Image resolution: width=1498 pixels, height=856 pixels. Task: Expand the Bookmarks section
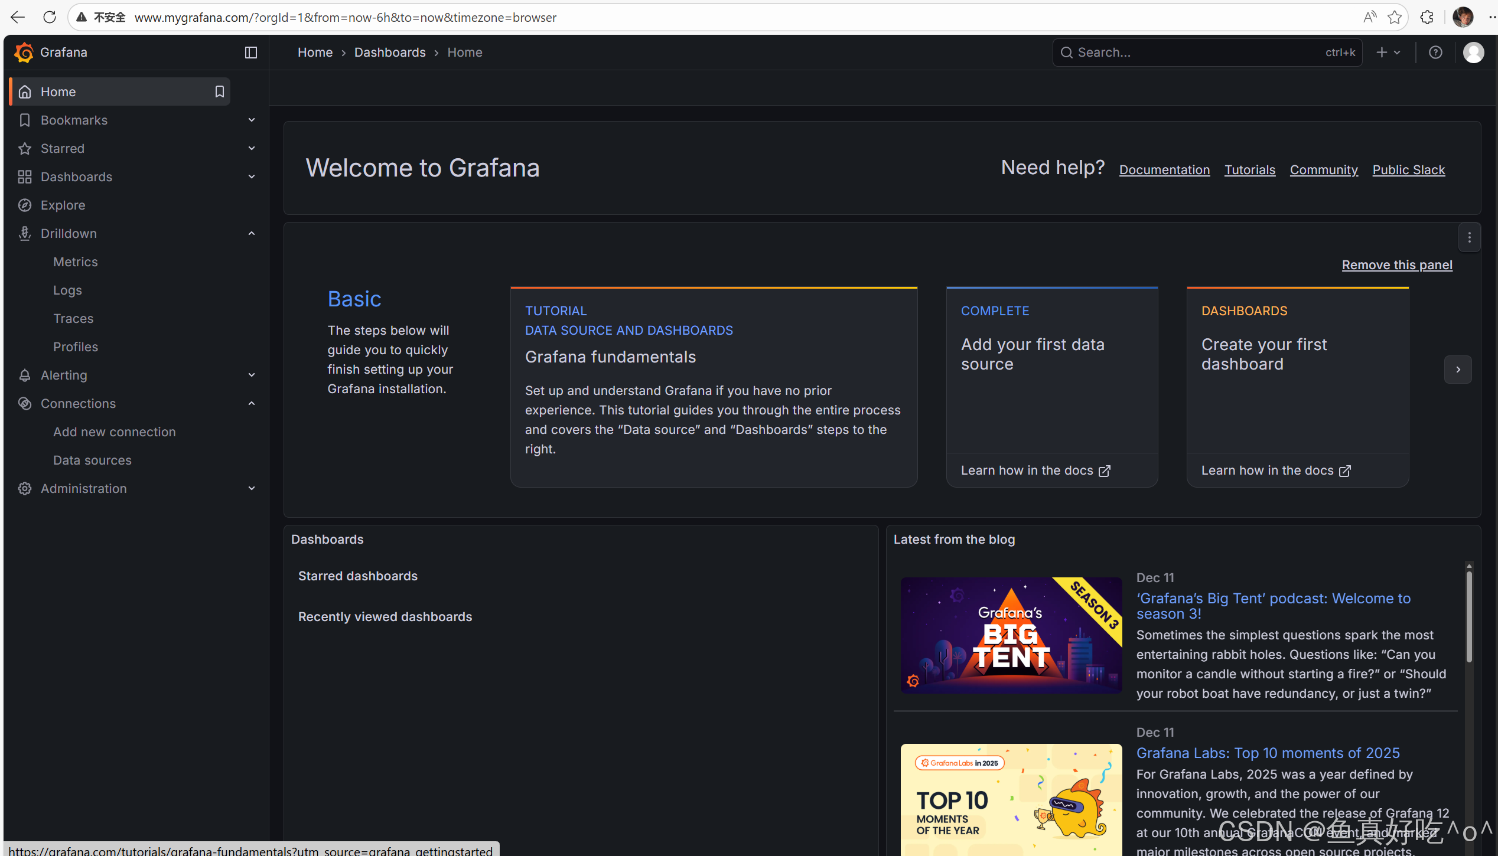pos(252,120)
